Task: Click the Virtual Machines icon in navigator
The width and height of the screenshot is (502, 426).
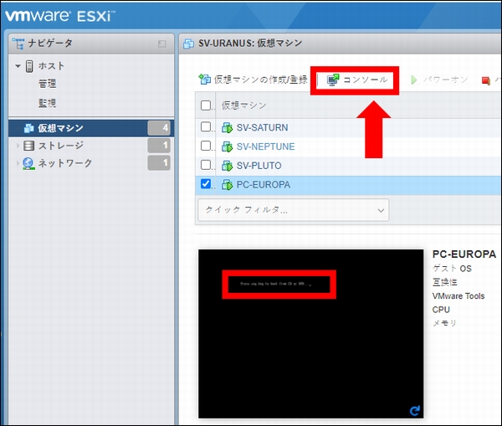Action: (28, 128)
